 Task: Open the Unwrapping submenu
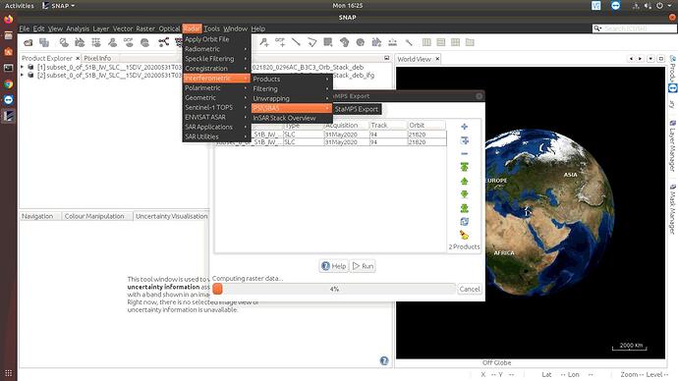click(x=292, y=98)
